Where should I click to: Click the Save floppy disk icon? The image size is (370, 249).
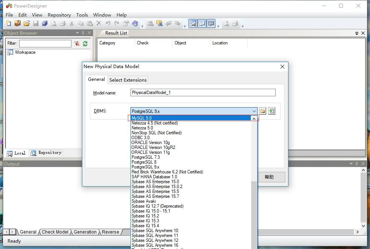pos(36,23)
